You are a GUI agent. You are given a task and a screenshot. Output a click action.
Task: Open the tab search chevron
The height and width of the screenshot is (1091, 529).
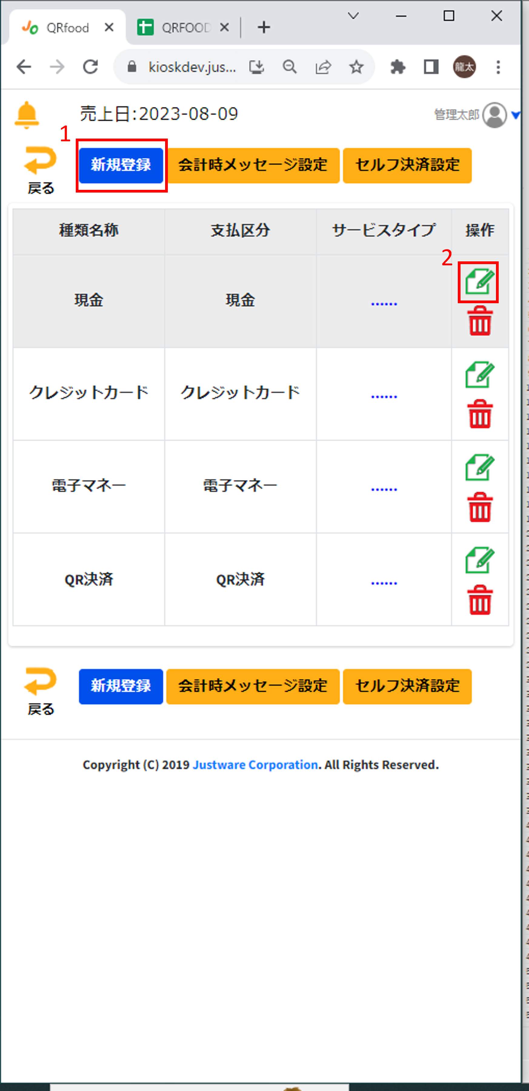click(353, 16)
